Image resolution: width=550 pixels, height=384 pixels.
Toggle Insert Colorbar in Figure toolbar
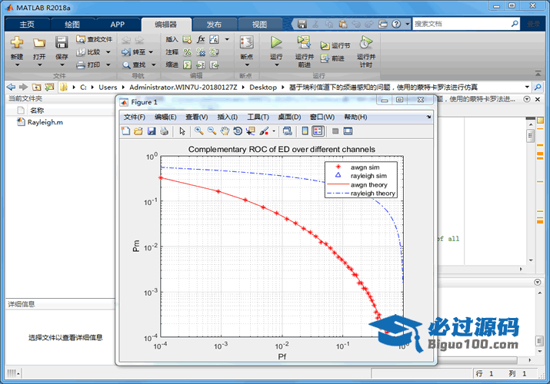click(305, 131)
